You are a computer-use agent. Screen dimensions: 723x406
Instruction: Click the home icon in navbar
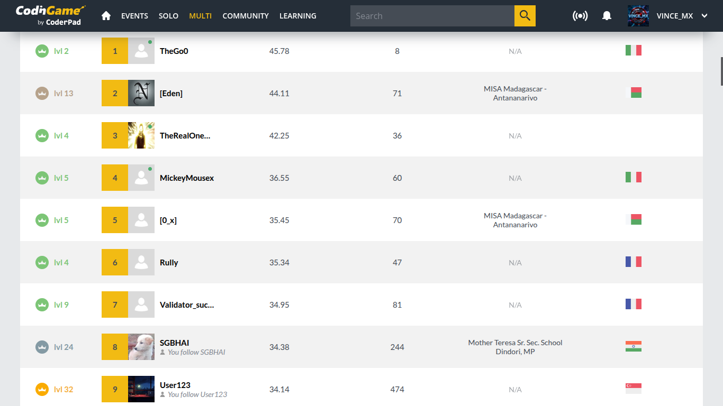click(106, 16)
